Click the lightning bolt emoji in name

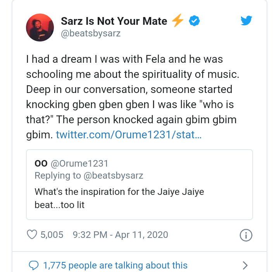point(177,21)
